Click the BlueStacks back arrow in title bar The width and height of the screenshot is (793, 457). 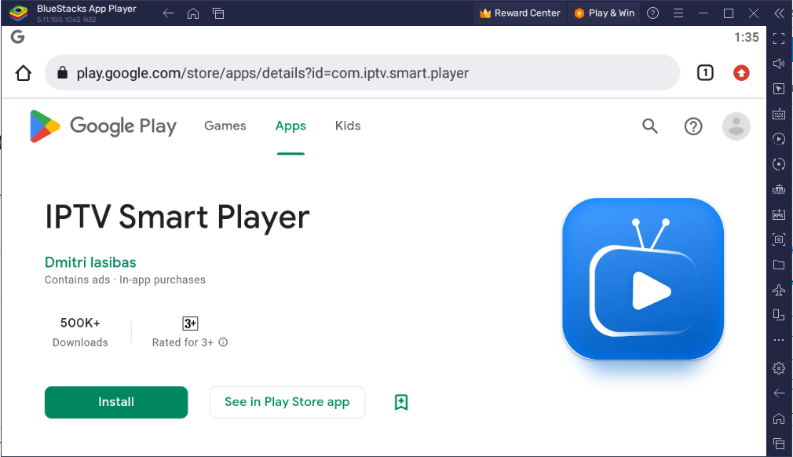coord(168,13)
